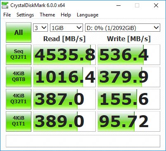Open the Settings menu
Viewport: 166px width, 151px height.
[x=25, y=15]
